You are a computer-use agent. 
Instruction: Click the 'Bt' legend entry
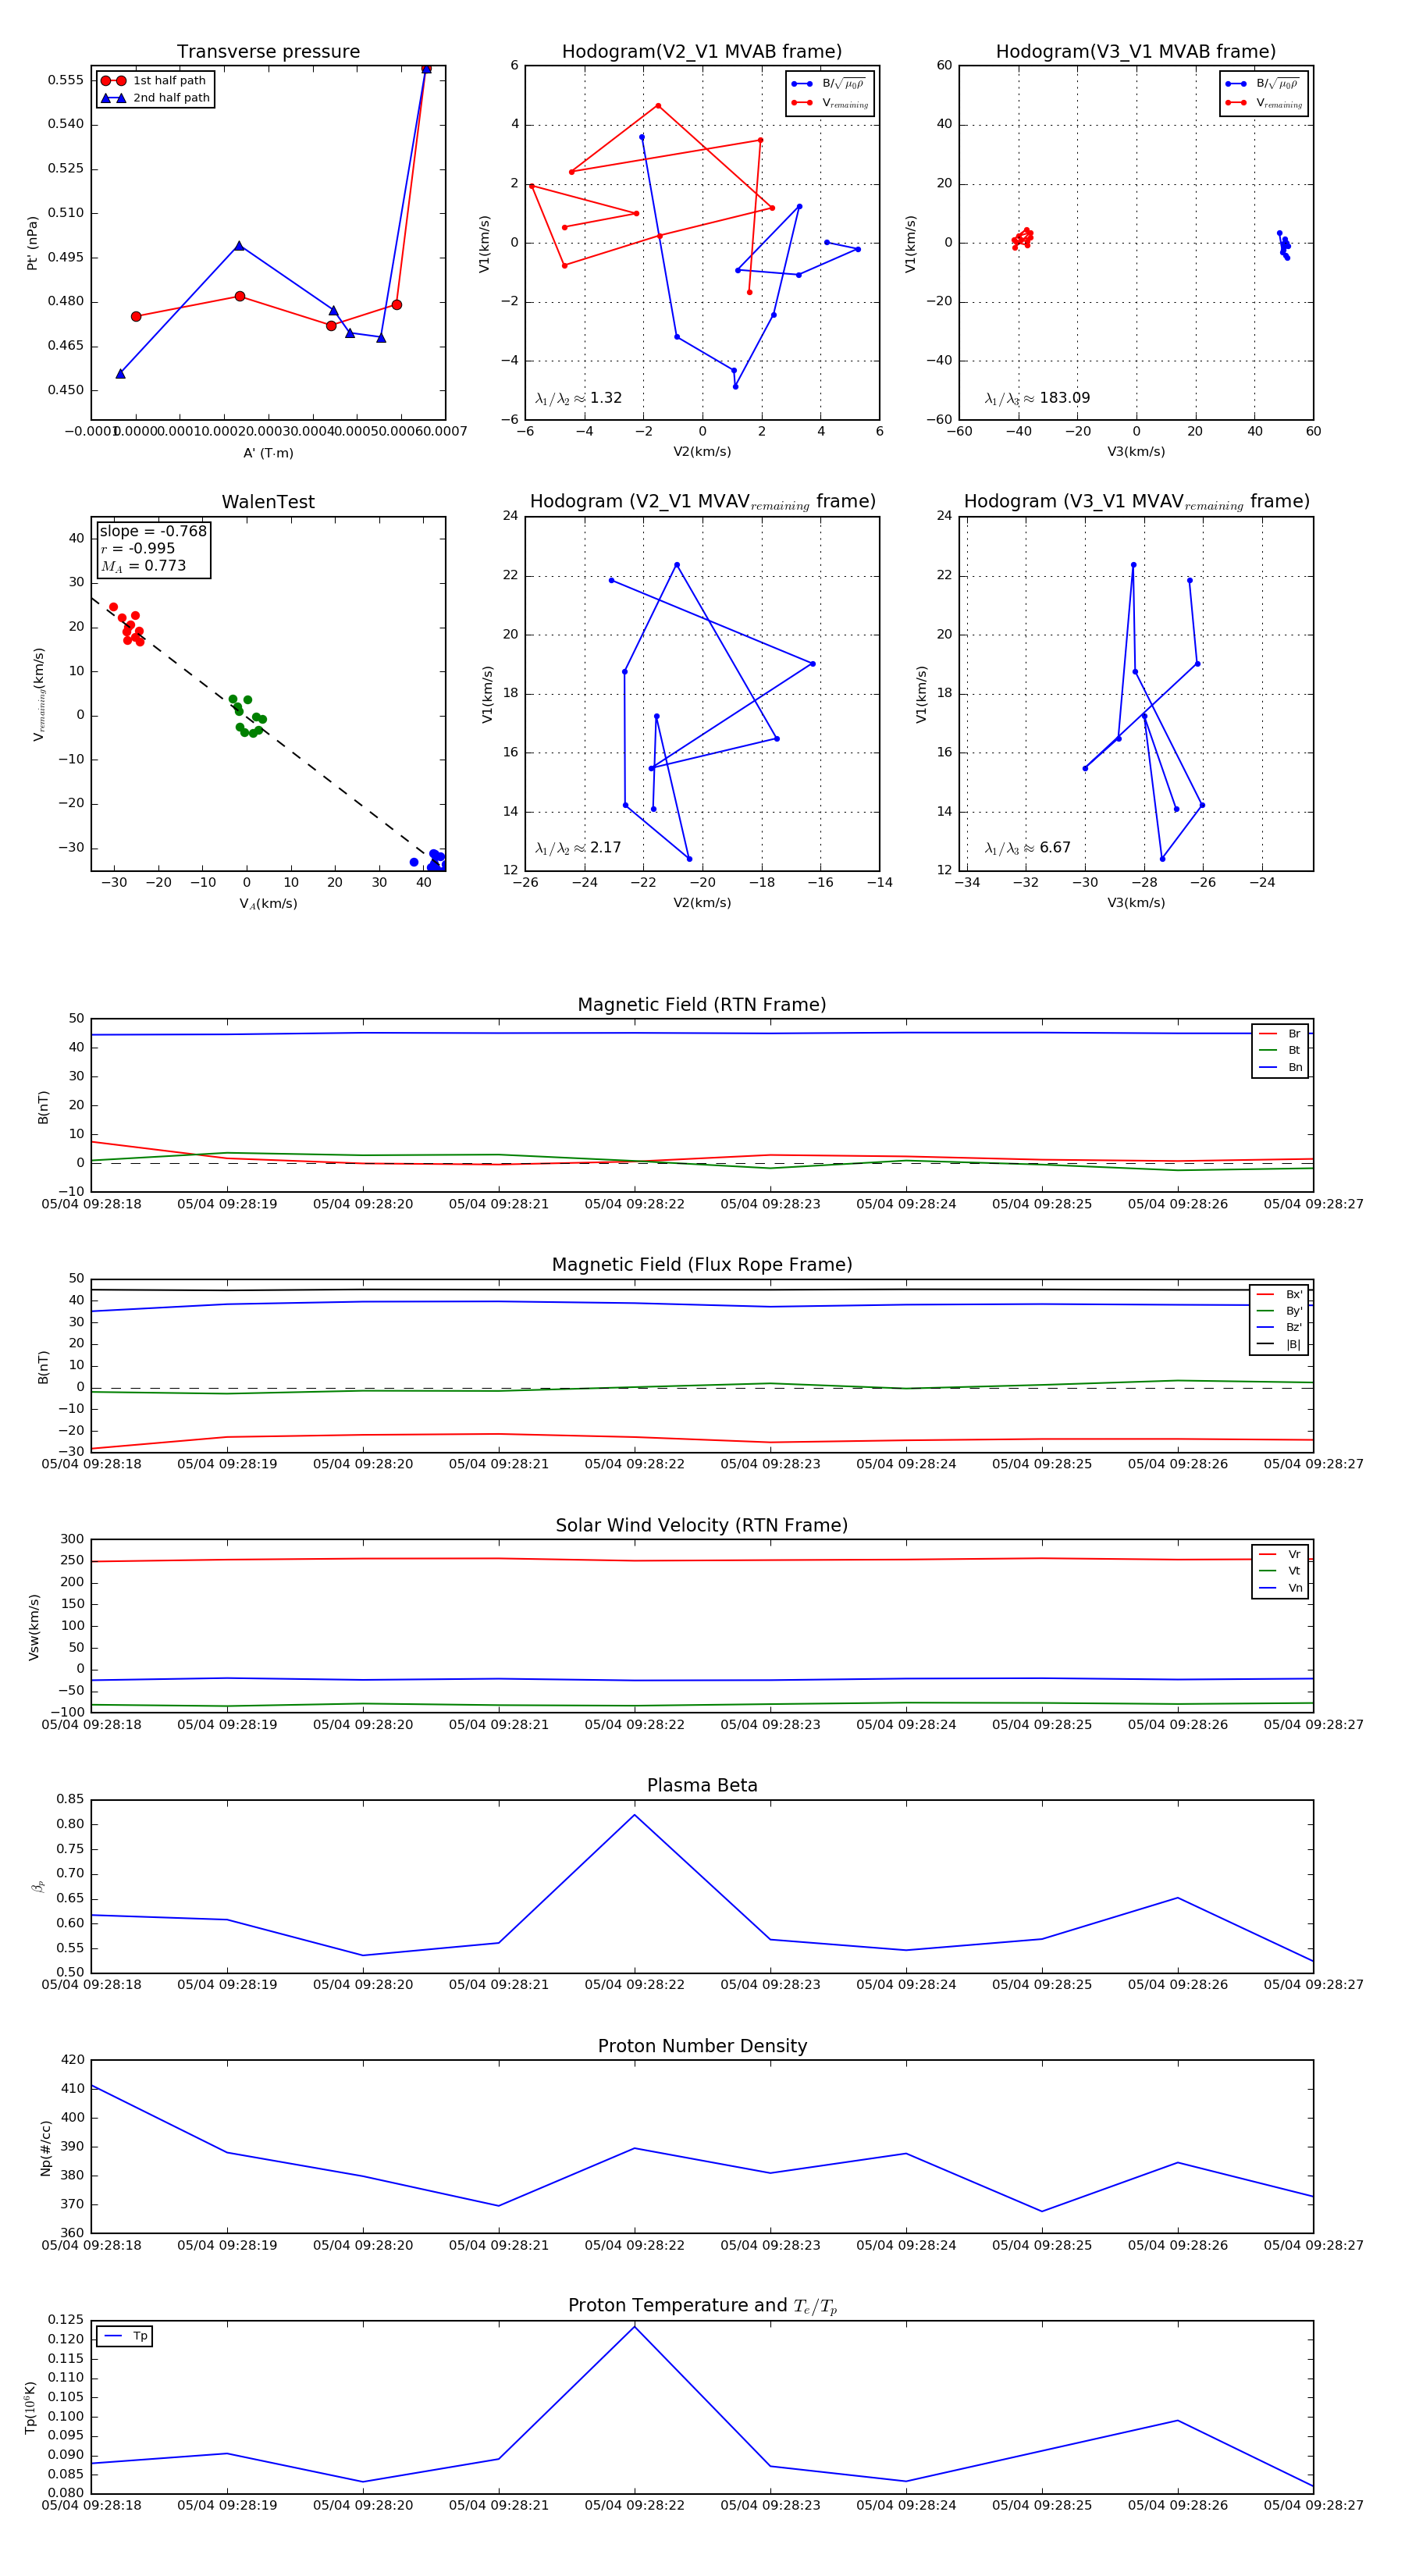pyautogui.click(x=1280, y=1050)
